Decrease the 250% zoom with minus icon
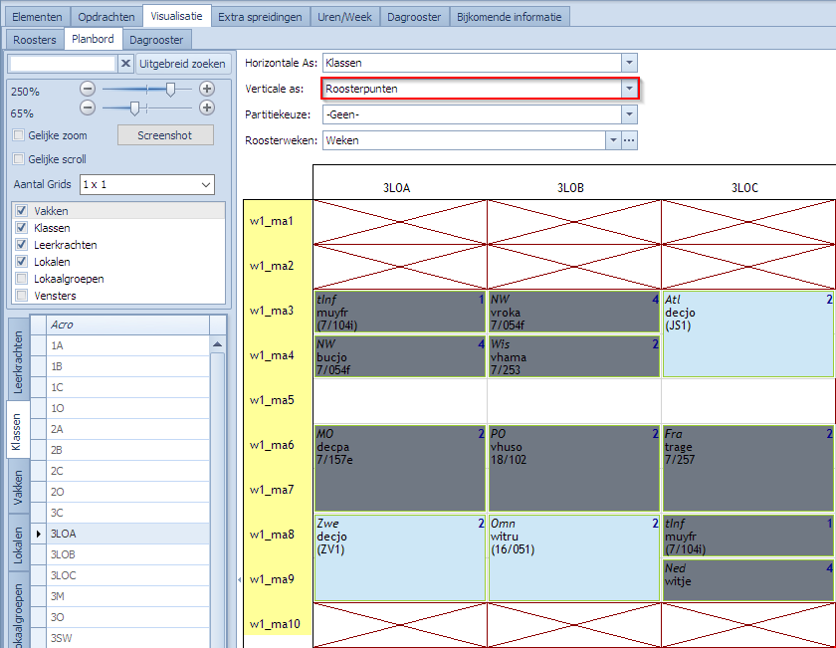Image resolution: width=836 pixels, height=648 pixels. (x=88, y=89)
